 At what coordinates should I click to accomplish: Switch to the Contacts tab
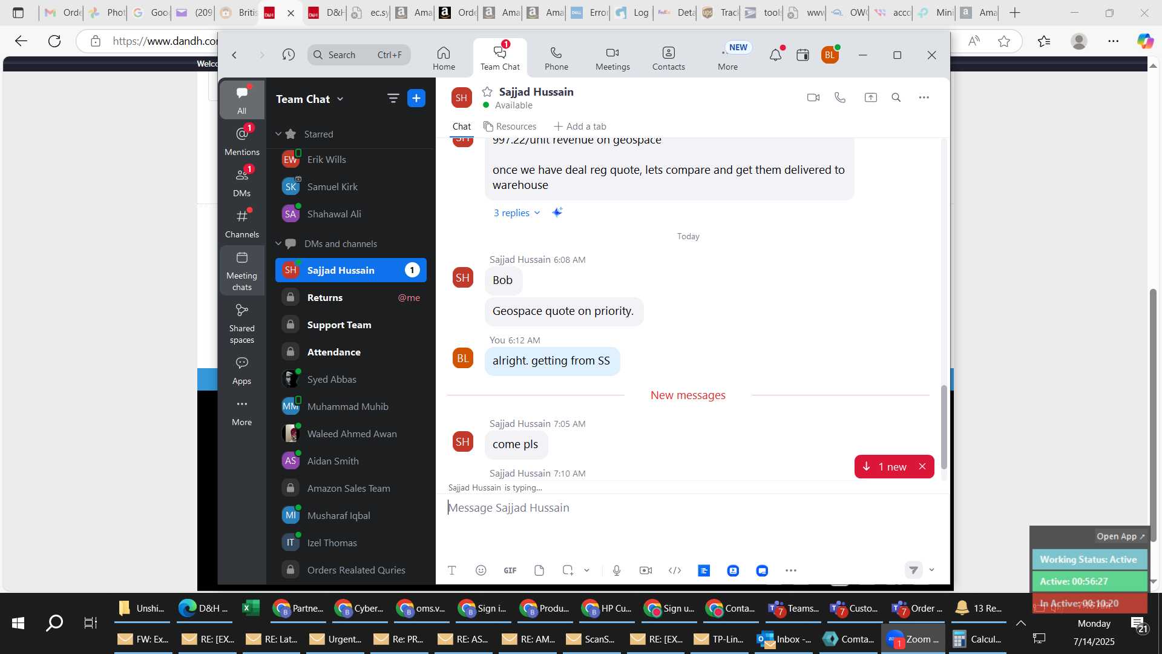click(x=669, y=59)
